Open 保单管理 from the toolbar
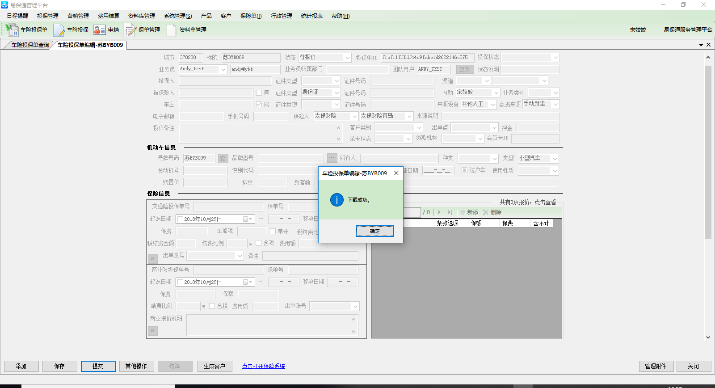 130,30
